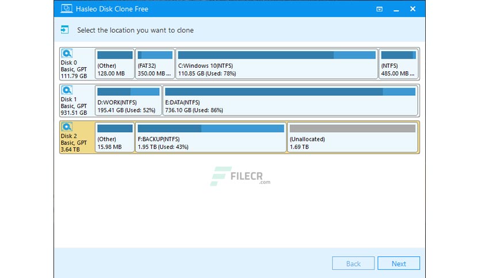Click the '736.10 GB (Used: 86%)' text
The width and height of the screenshot is (481, 278).
(194, 110)
